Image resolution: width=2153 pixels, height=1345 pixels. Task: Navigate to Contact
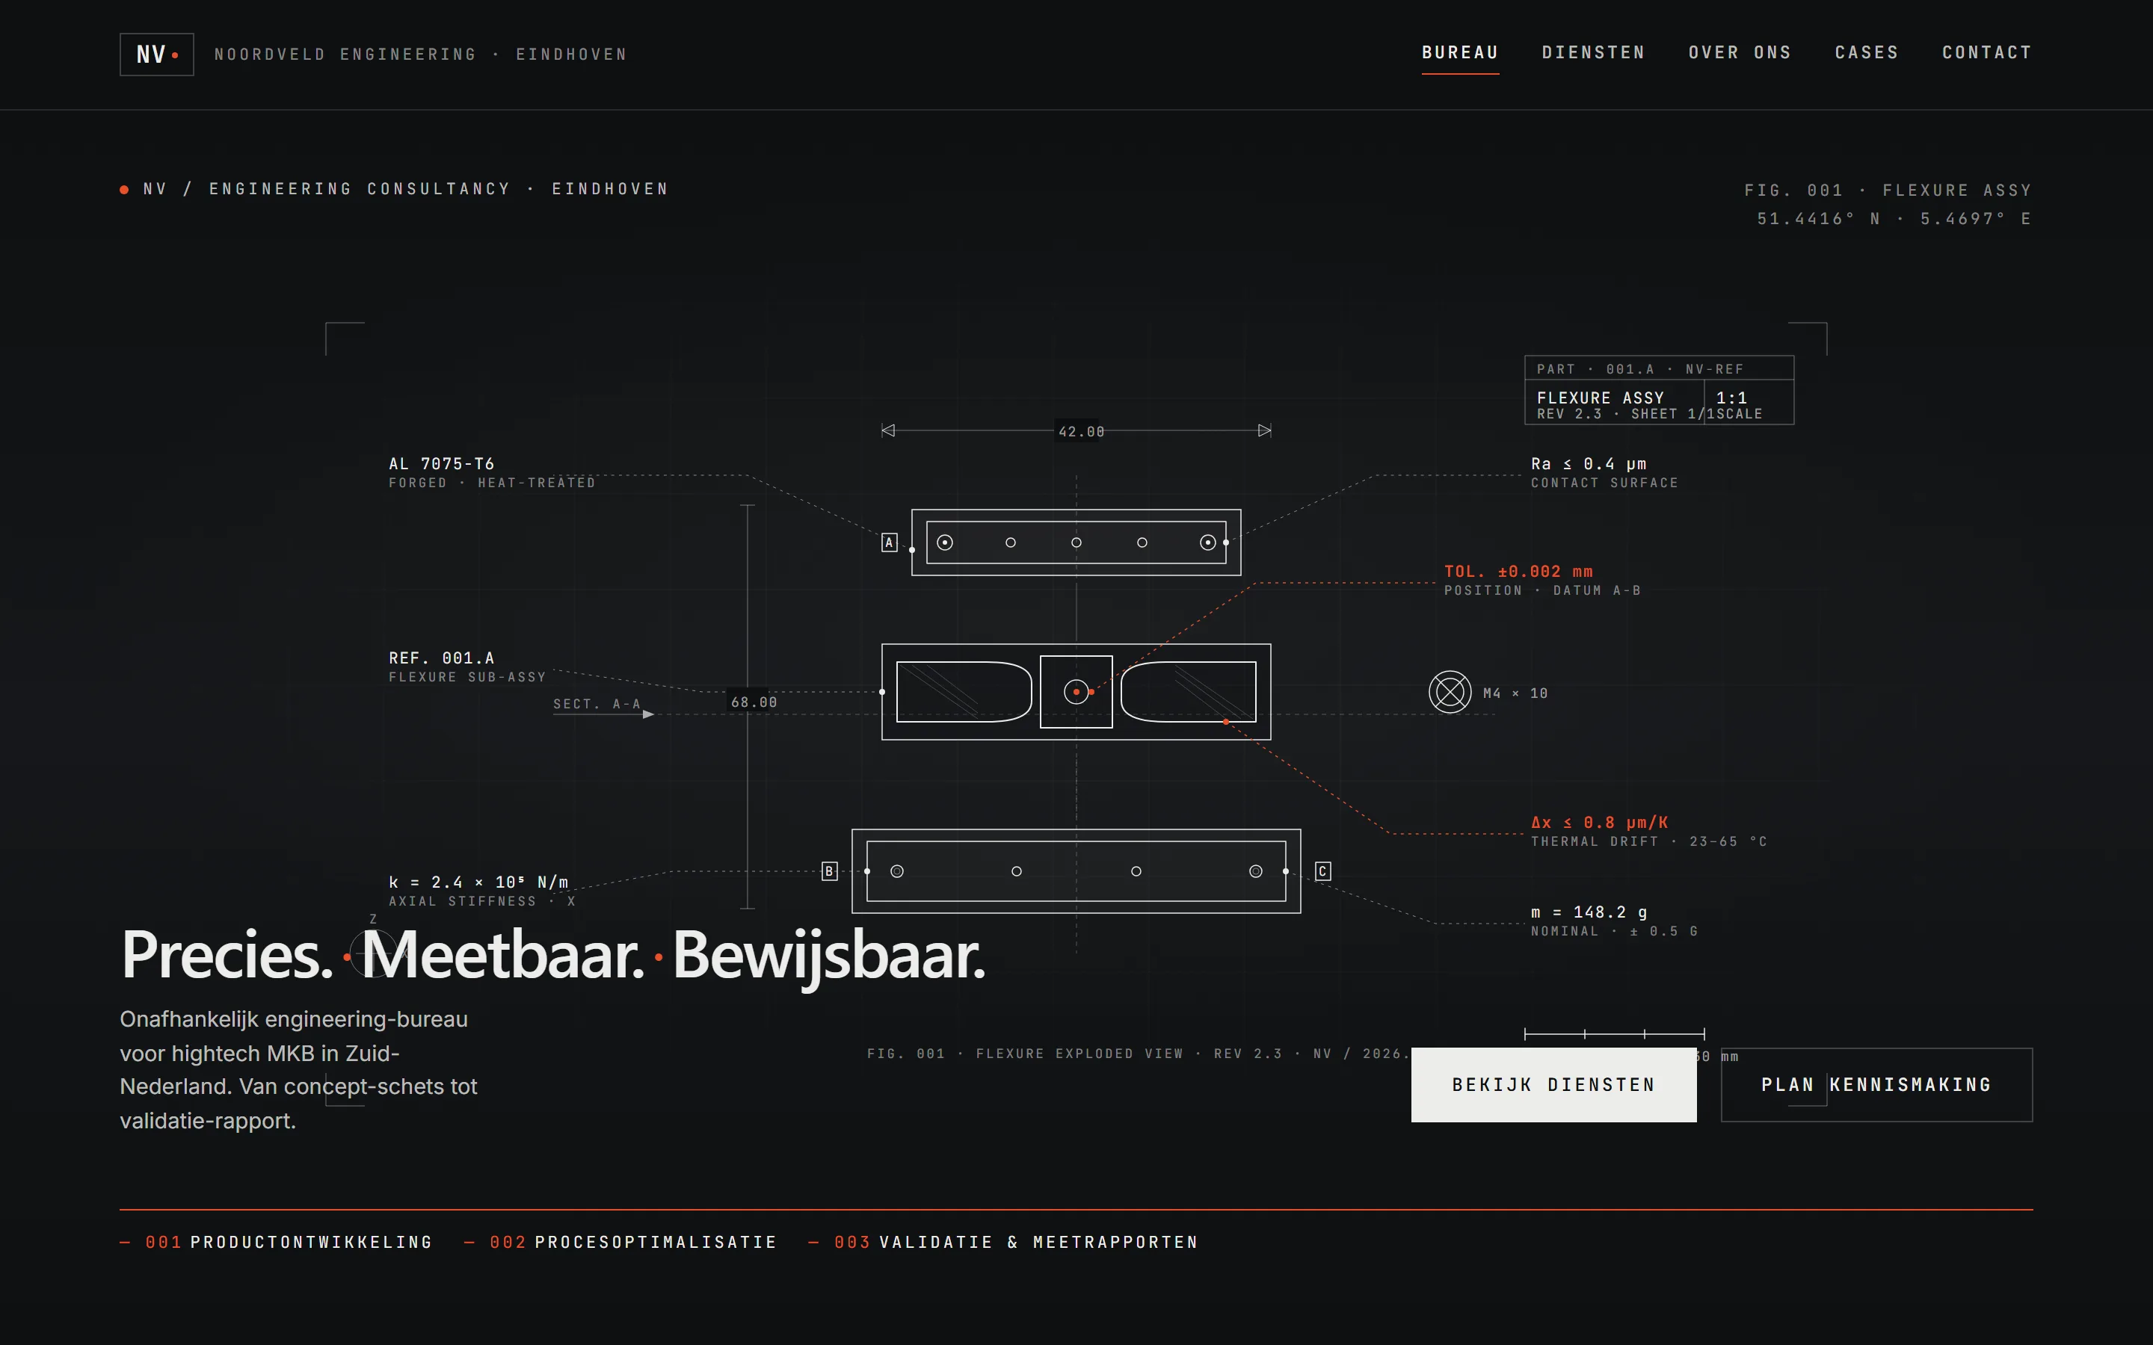tap(1986, 52)
